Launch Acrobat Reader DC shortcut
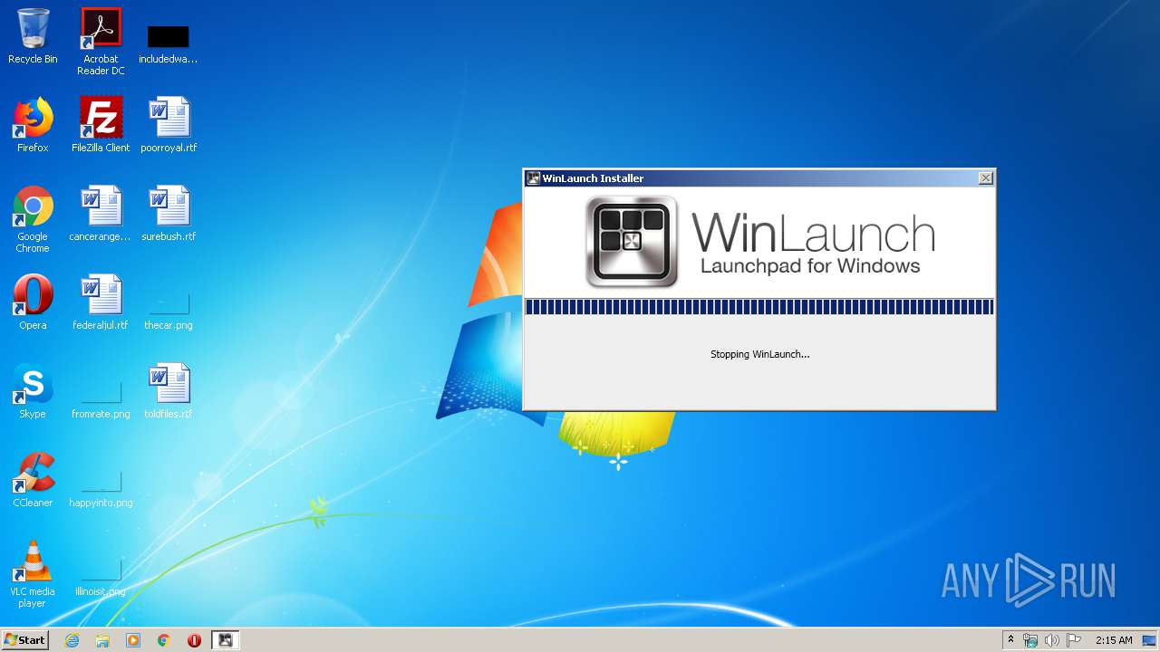 tap(101, 41)
